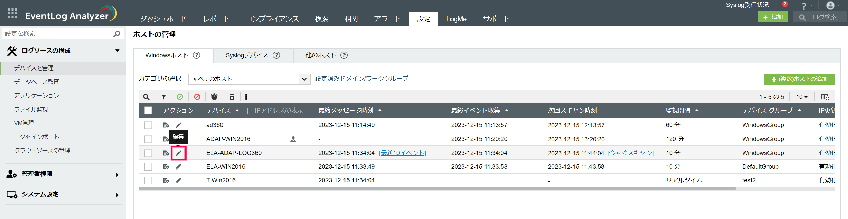Viewport: 848px width, 219px height.
Task: Open the 相関 tab
Action: click(351, 19)
